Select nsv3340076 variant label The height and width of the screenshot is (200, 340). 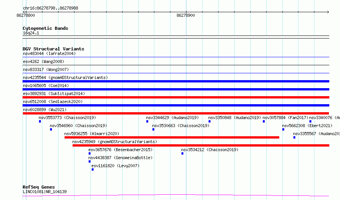tap(324, 118)
